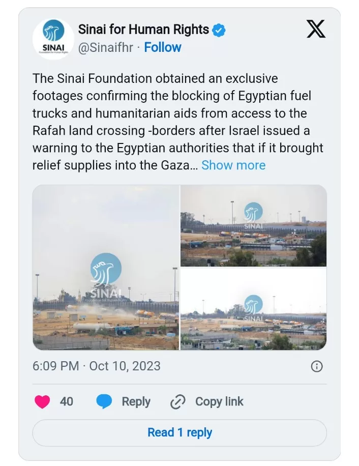The image size is (359, 466).
Task: Click the 40 likes count
Action: 67,402
